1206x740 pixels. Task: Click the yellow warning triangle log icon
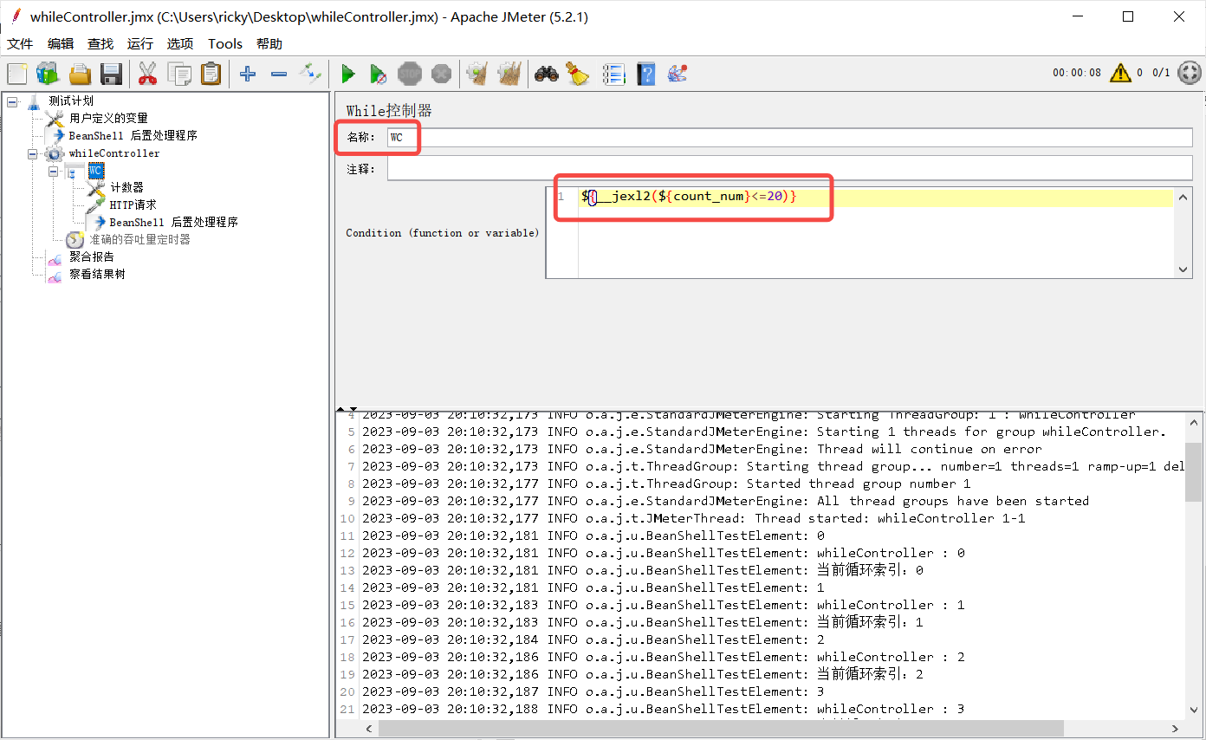[1120, 73]
